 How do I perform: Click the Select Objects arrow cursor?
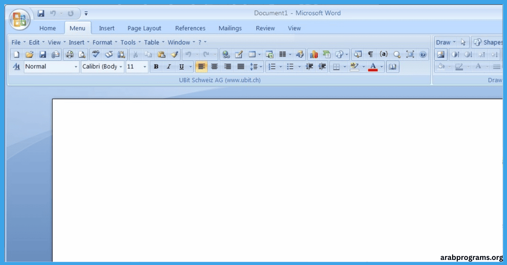tap(463, 42)
